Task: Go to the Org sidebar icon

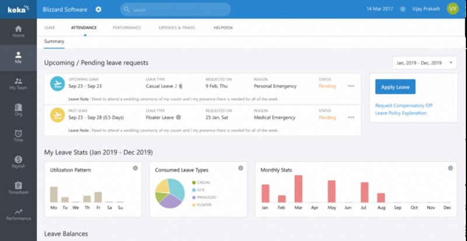Action: click(x=18, y=110)
